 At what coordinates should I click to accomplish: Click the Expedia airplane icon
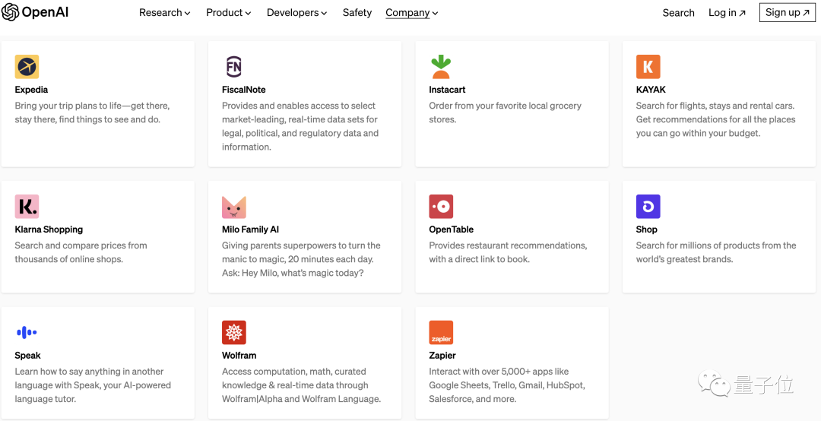point(27,67)
